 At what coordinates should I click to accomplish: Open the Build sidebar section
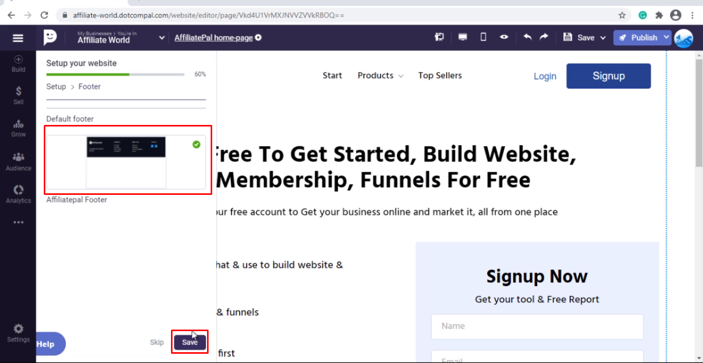18,64
